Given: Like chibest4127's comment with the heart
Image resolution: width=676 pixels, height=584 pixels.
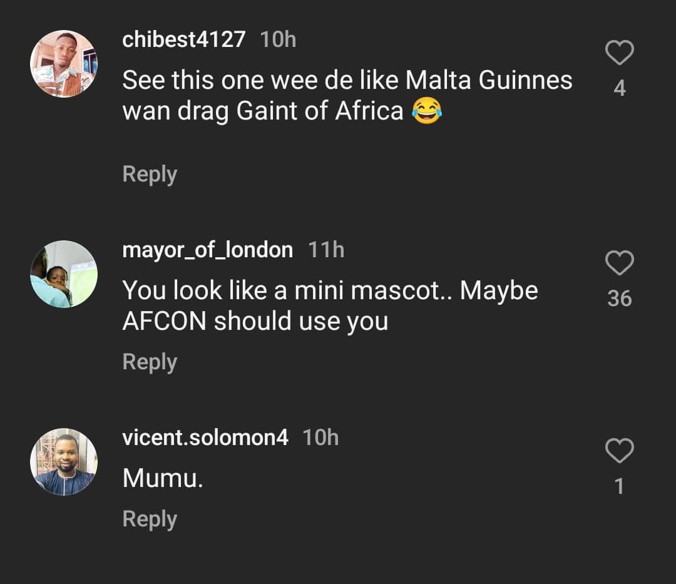Looking at the screenshot, I should coord(620,52).
